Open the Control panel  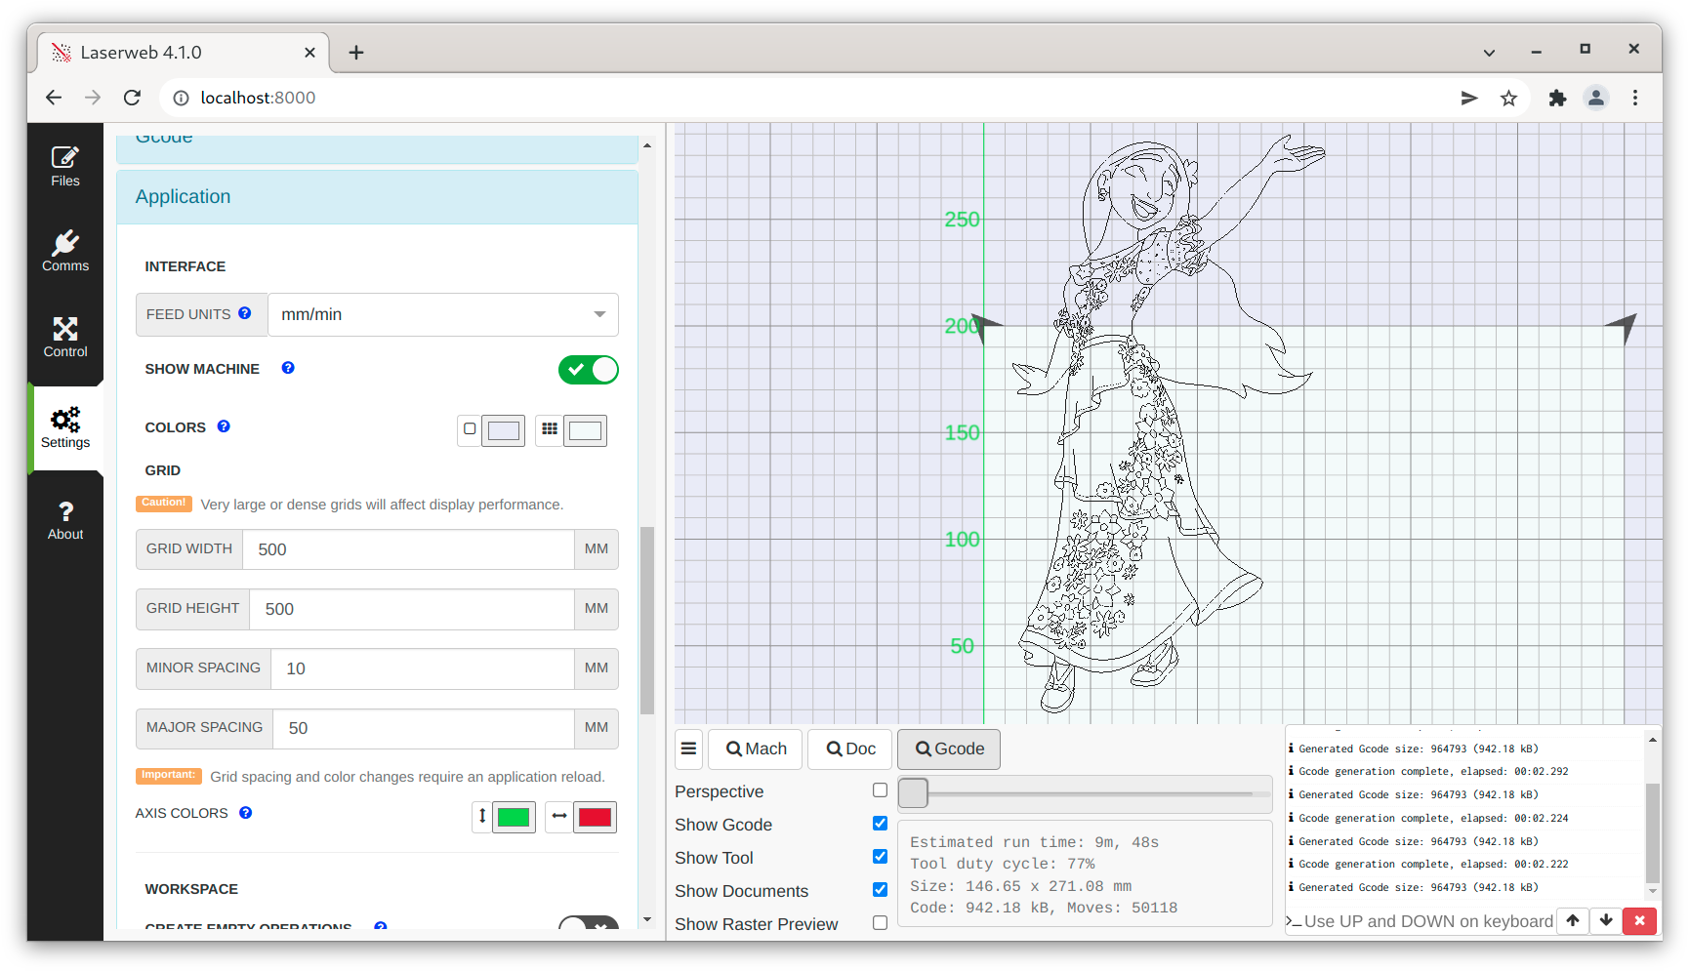pyautogui.click(x=65, y=337)
